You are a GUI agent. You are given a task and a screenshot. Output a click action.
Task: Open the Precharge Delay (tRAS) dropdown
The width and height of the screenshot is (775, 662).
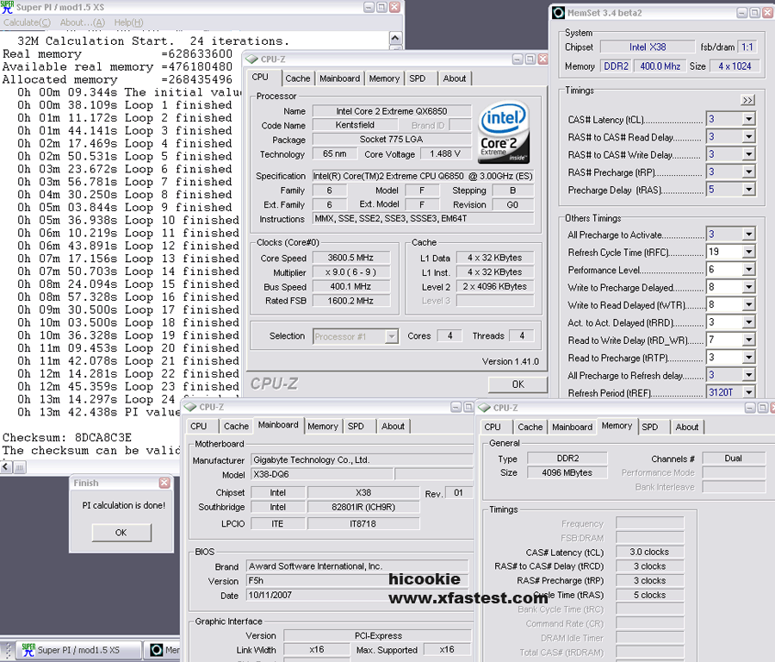pyautogui.click(x=749, y=190)
